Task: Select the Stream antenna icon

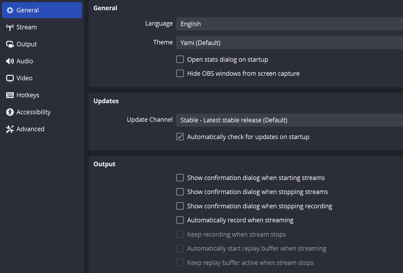Action: click(x=10, y=27)
